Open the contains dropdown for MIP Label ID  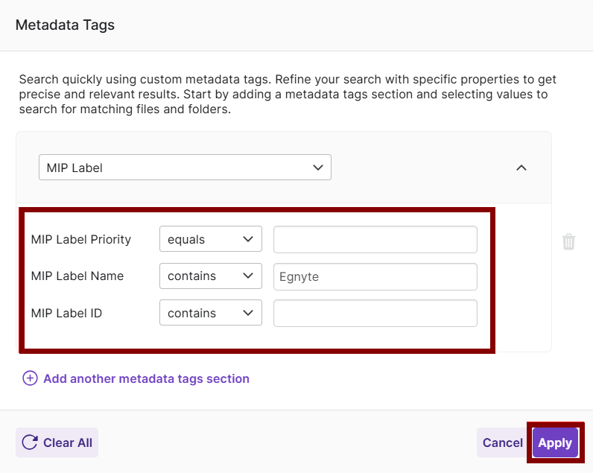point(210,313)
